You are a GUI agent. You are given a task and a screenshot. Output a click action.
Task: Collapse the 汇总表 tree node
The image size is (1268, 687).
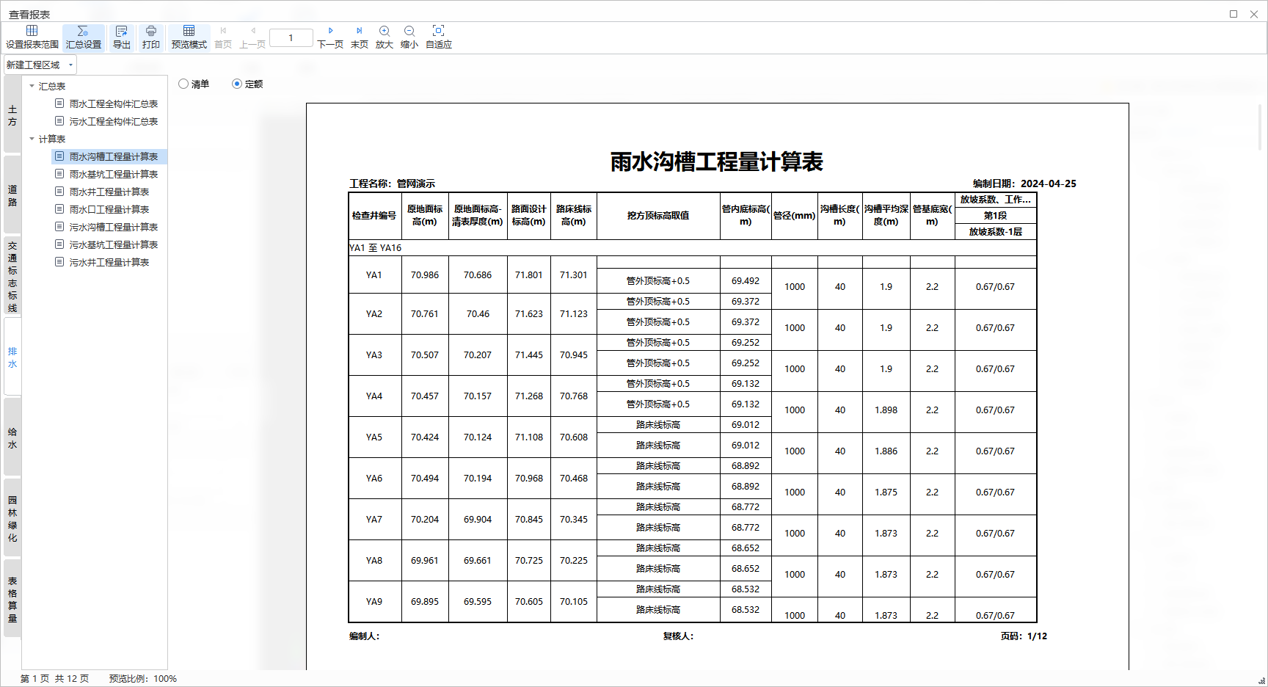tap(32, 87)
